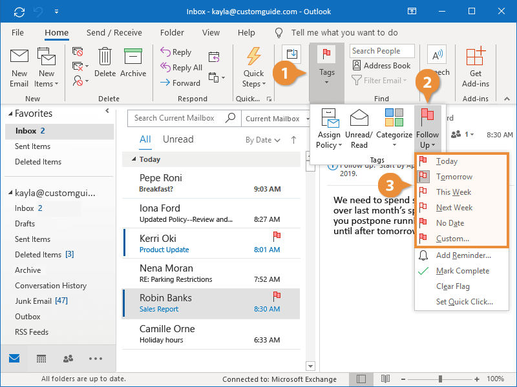
Task: Show the Unread messages filter
Action: (178, 139)
